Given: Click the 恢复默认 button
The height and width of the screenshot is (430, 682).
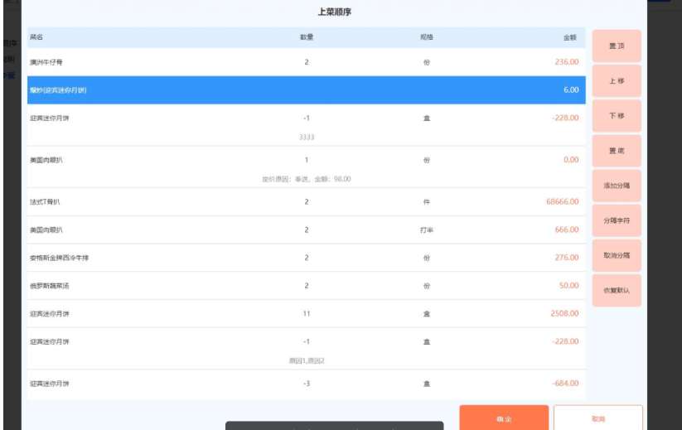Looking at the screenshot, I should point(616,291).
